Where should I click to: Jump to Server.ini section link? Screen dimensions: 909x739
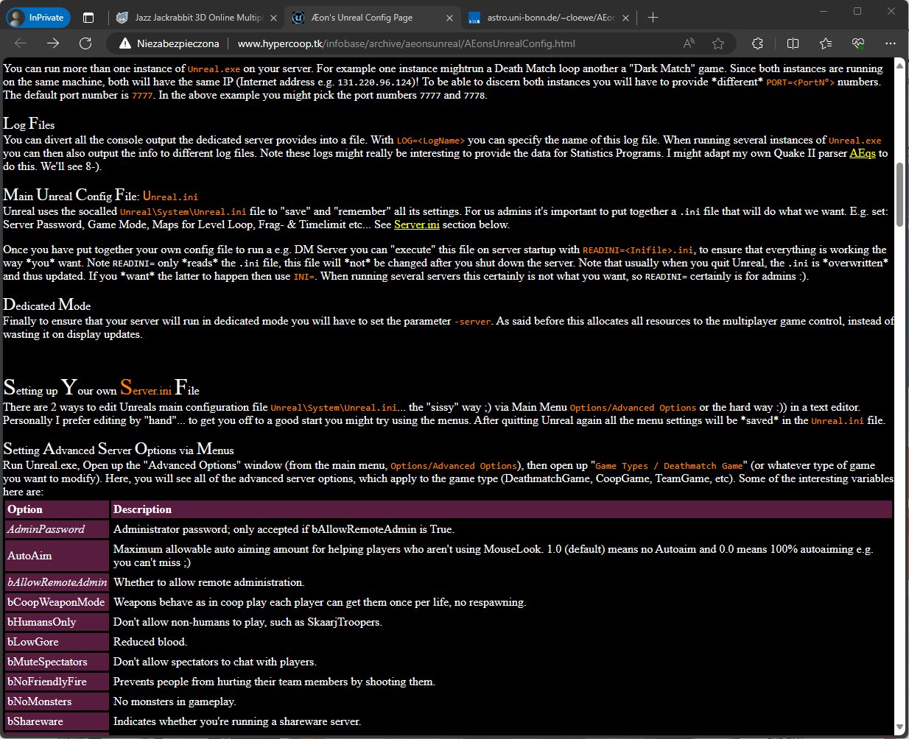pyautogui.click(x=417, y=224)
